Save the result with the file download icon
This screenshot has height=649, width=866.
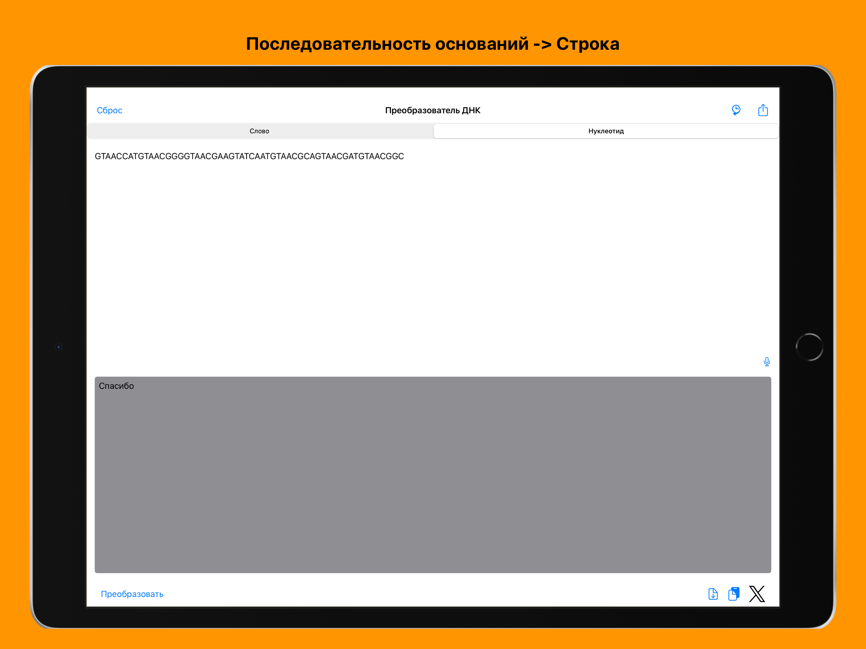[x=713, y=594]
